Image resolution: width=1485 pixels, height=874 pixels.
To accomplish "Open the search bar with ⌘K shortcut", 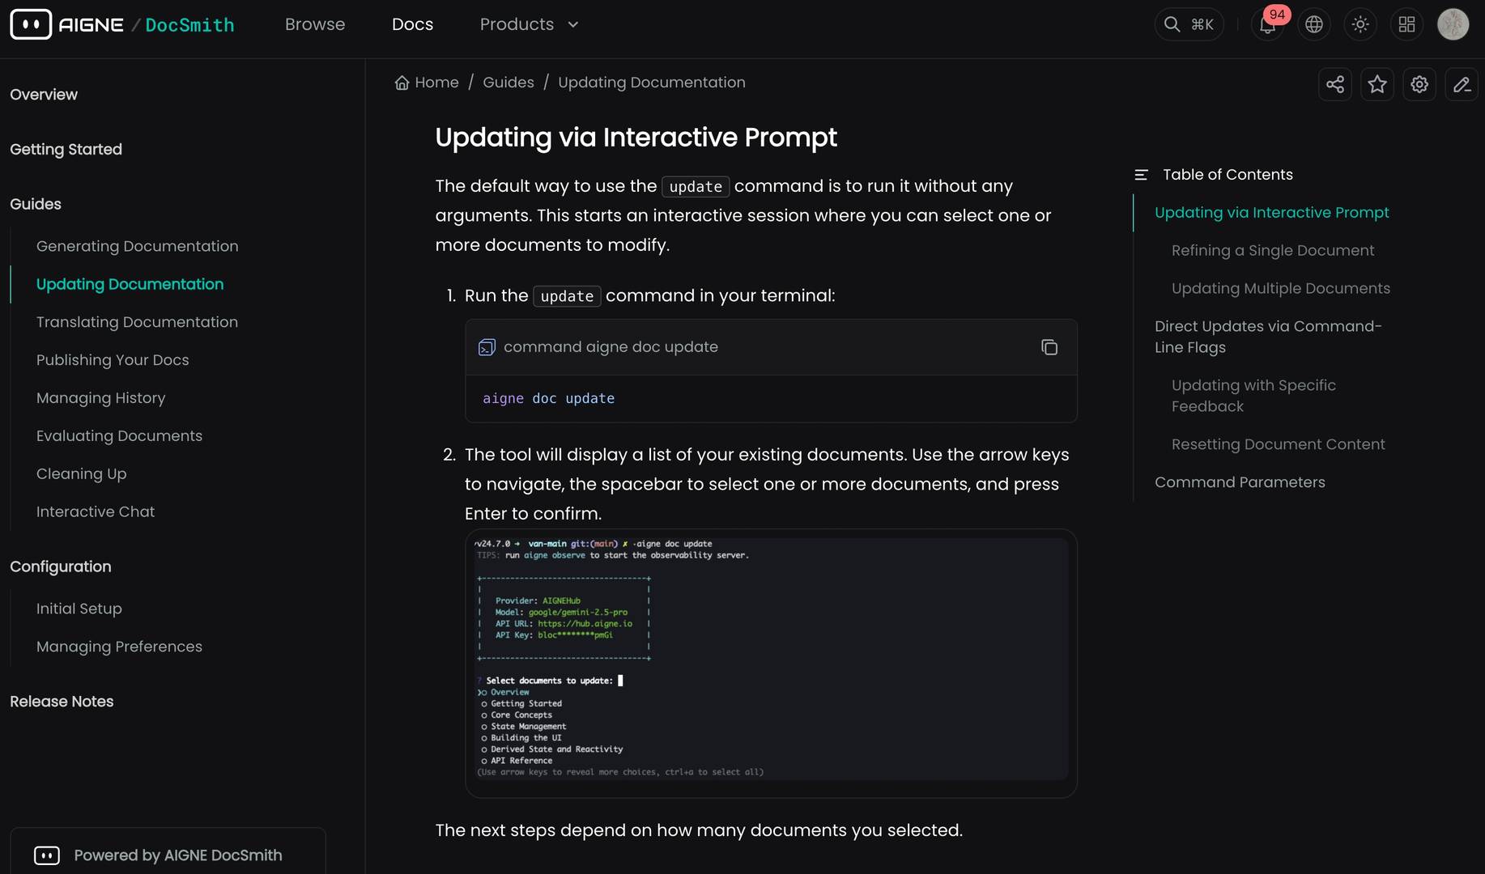I will click(1188, 24).
